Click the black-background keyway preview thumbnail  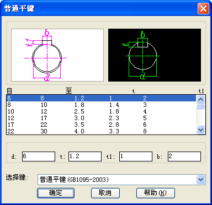[x=155, y=55]
